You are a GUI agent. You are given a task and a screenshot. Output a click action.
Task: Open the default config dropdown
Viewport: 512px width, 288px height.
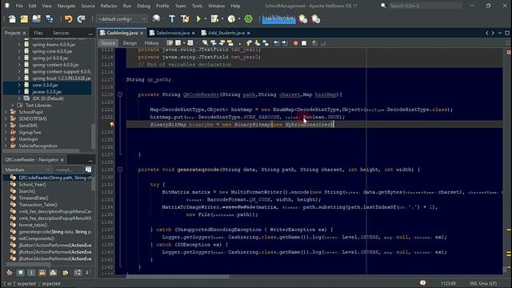122,19
